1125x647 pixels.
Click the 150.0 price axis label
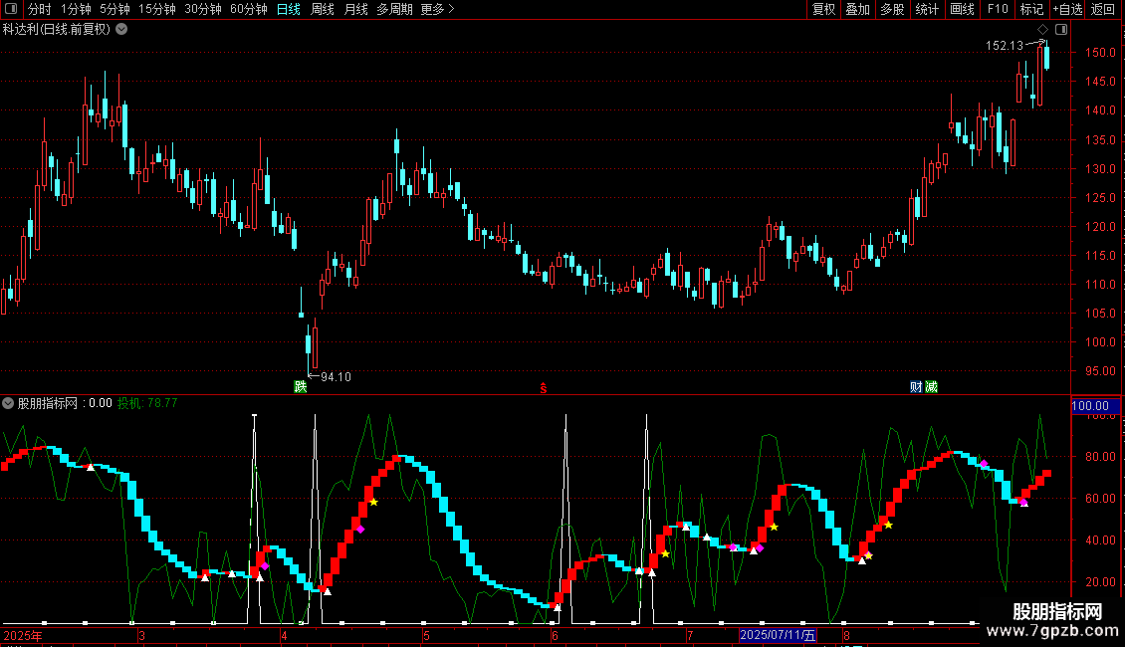(x=1100, y=53)
